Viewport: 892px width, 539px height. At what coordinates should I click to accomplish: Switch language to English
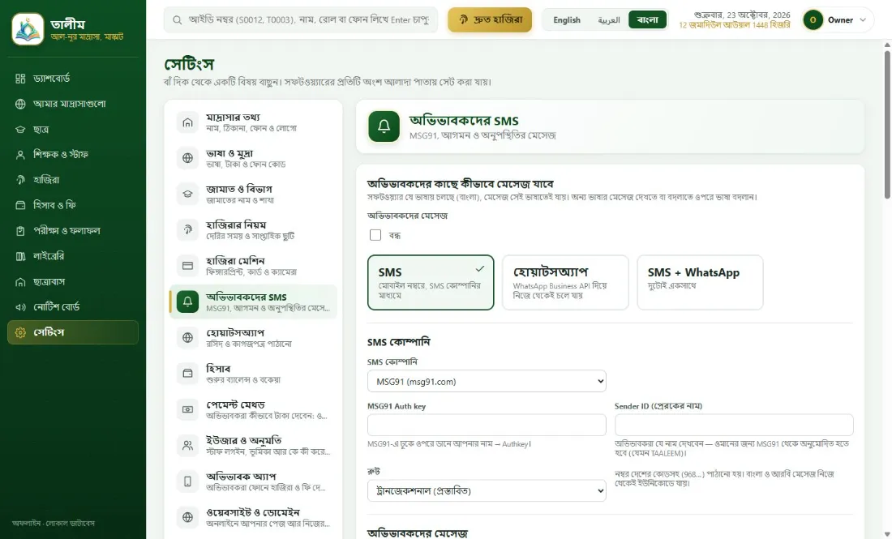(x=567, y=20)
